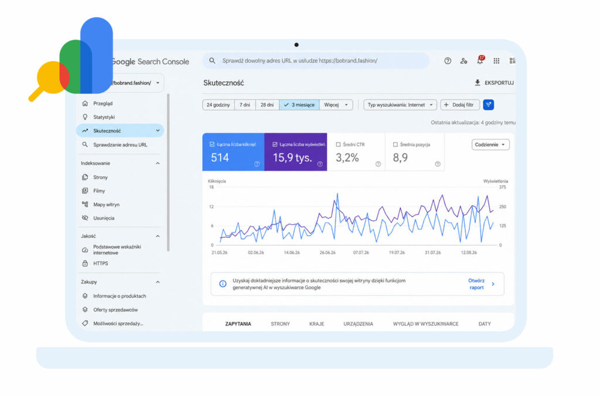The height and width of the screenshot is (395, 600).
Task: Check the Średnia pozycja checkbox
Action: [x=396, y=144]
